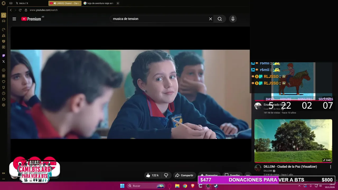Open sidebar three-dots more options
This screenshot has width=338, height=190.
click(x=4, y=179)
